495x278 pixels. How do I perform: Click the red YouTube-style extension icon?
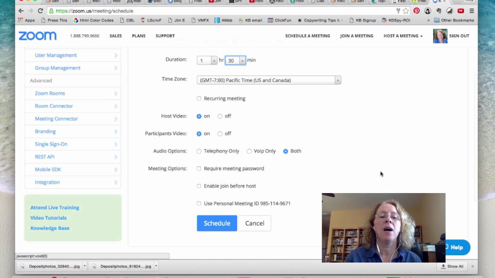point(461,11)
